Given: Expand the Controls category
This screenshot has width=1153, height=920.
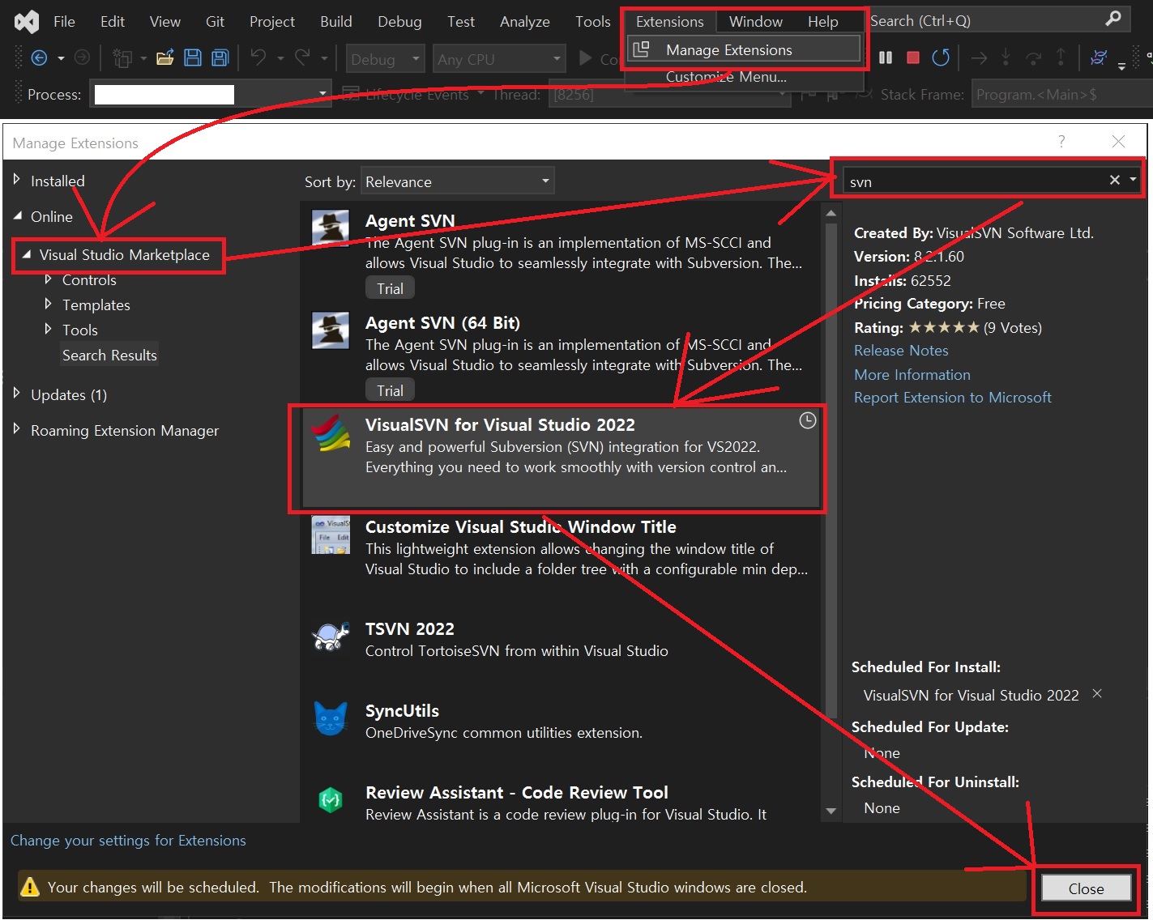Looking at the screenshot, I should coord(48,279).
